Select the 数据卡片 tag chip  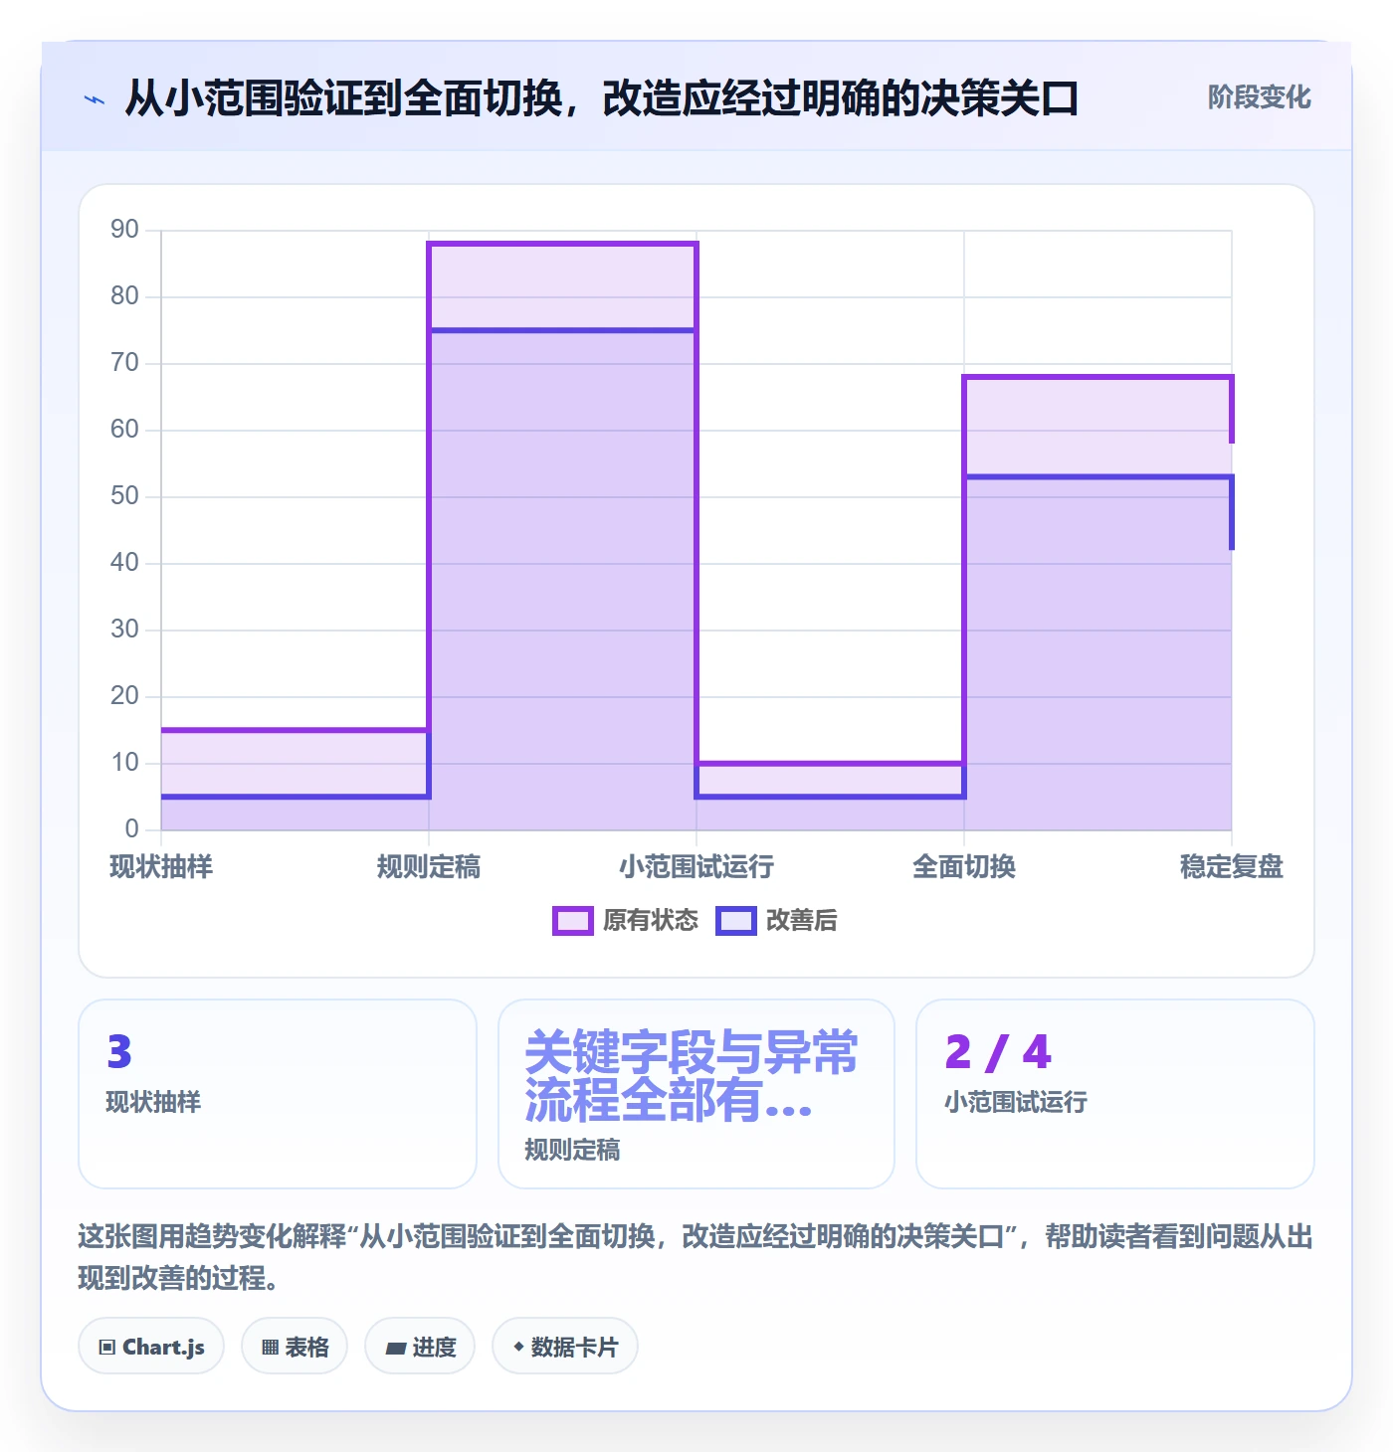(565, 1347)
